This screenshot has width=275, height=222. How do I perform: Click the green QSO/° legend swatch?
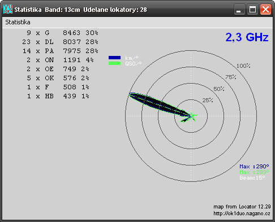[x=114, y=63]
